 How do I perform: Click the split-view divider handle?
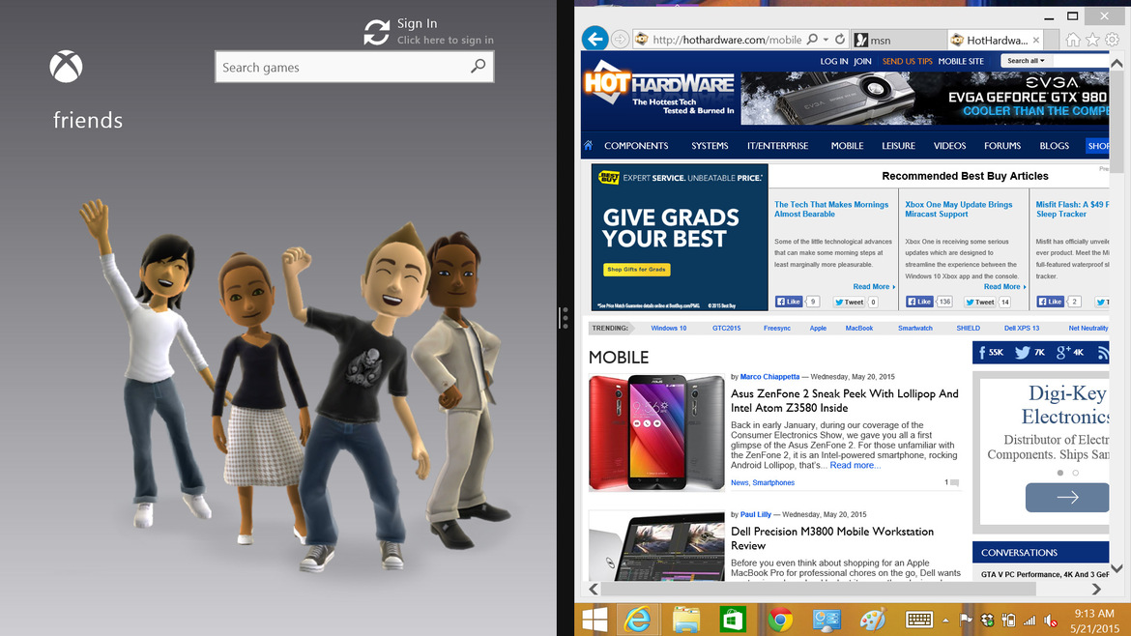coord(565,317)
